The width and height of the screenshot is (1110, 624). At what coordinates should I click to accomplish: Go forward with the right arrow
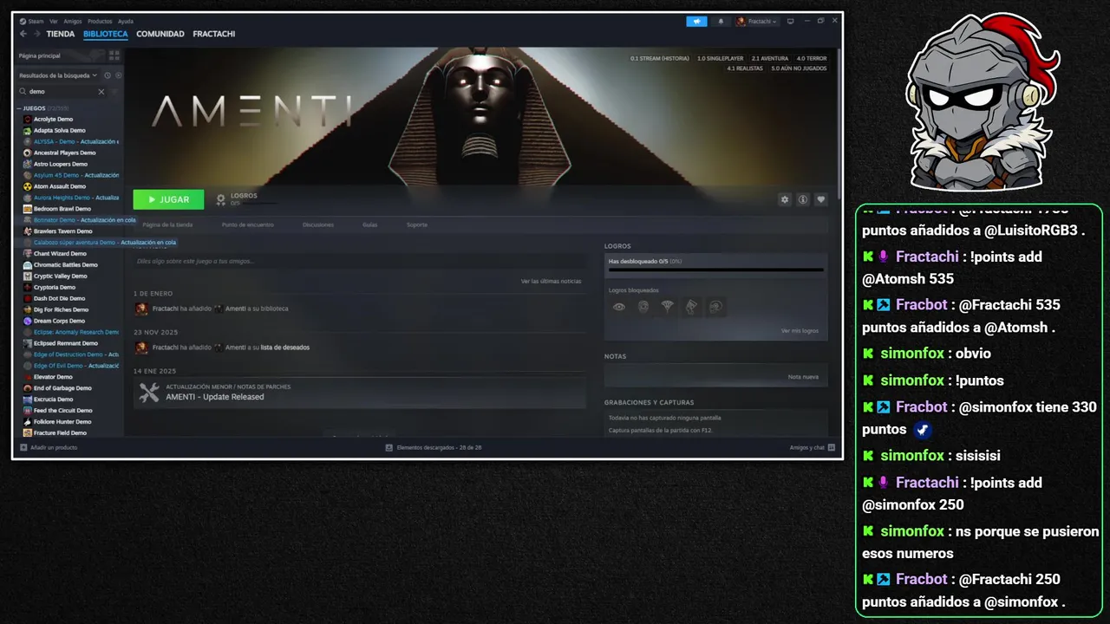click(36, 34)
